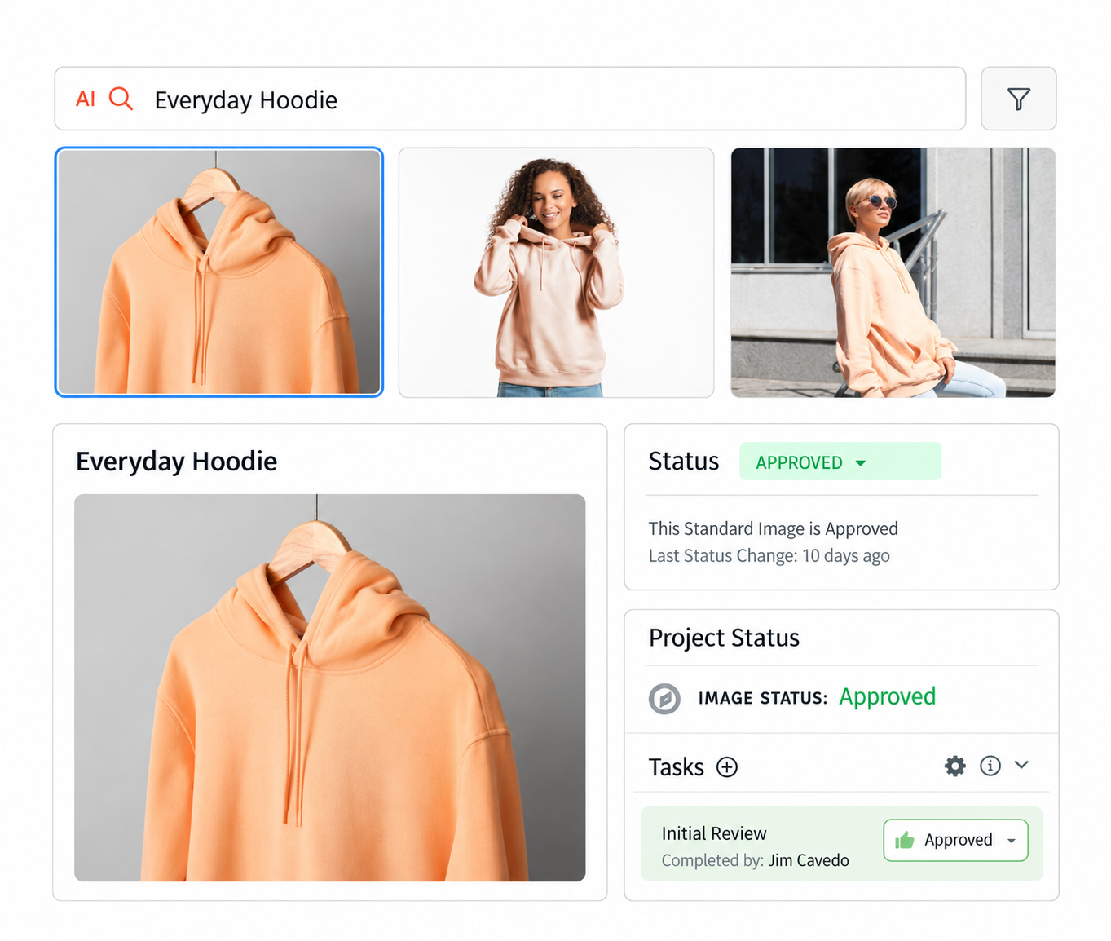The height and width of the screenshot is (941, 1111).
Task: Collapse the Tasks section chevron
Action: (x=1021, y=765)
